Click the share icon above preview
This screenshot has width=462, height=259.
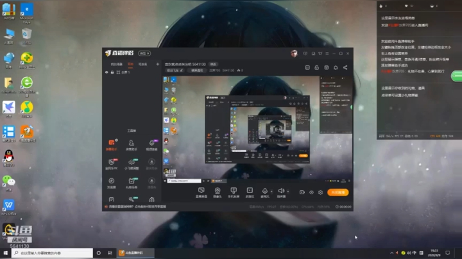[x=345, y=67]
